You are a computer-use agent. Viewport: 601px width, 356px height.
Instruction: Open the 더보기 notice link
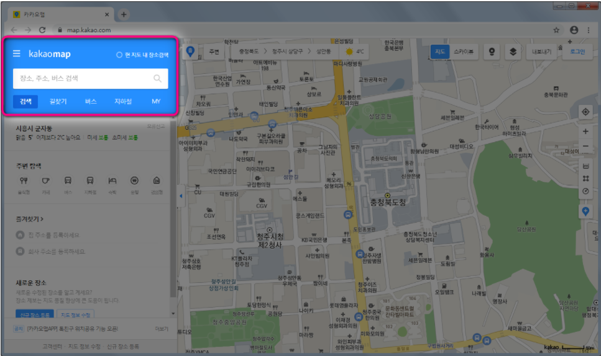(162, 329)
